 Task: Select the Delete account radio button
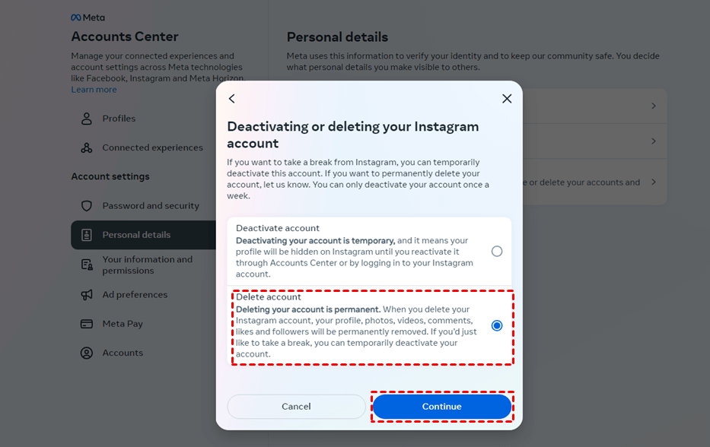point(497,325)
